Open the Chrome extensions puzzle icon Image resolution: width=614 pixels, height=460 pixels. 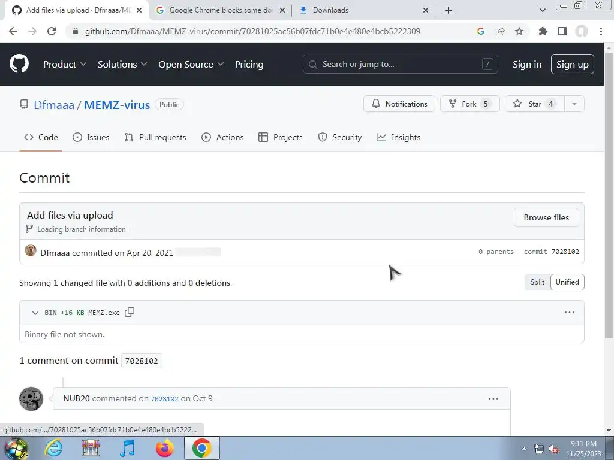coord(543,31)
